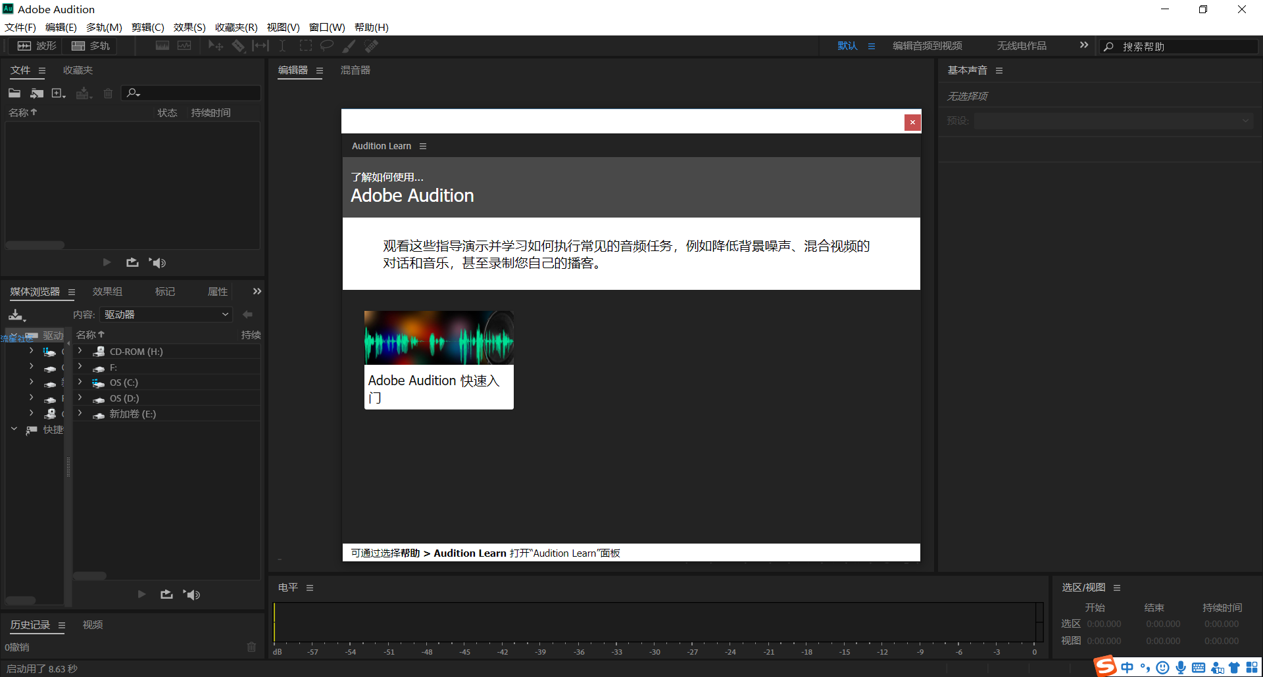Select the 编辑音频到视频 workspace
Viewport: 1263px width, 677px height.
point(928,46)
